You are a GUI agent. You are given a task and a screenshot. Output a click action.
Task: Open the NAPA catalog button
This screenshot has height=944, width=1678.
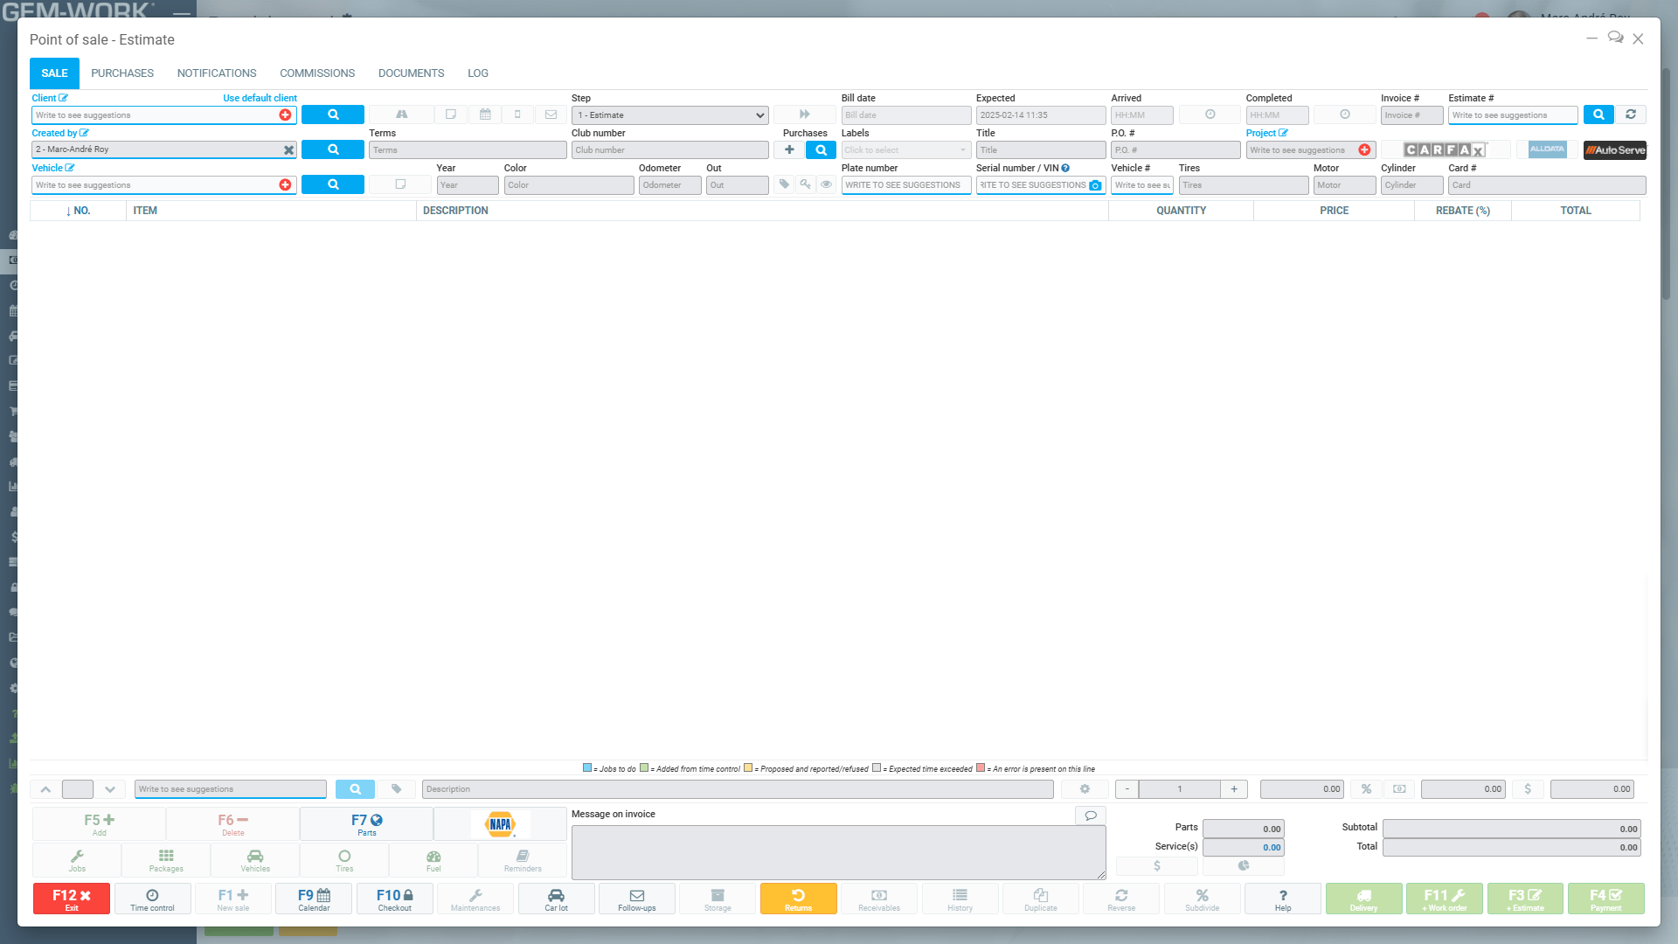[x=500, y=824]
